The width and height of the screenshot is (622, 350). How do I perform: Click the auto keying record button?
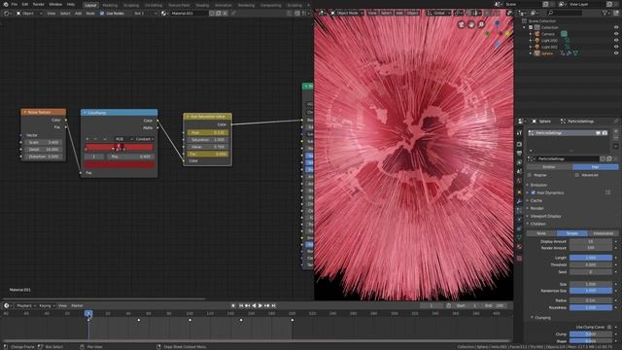tap(233, 305)
